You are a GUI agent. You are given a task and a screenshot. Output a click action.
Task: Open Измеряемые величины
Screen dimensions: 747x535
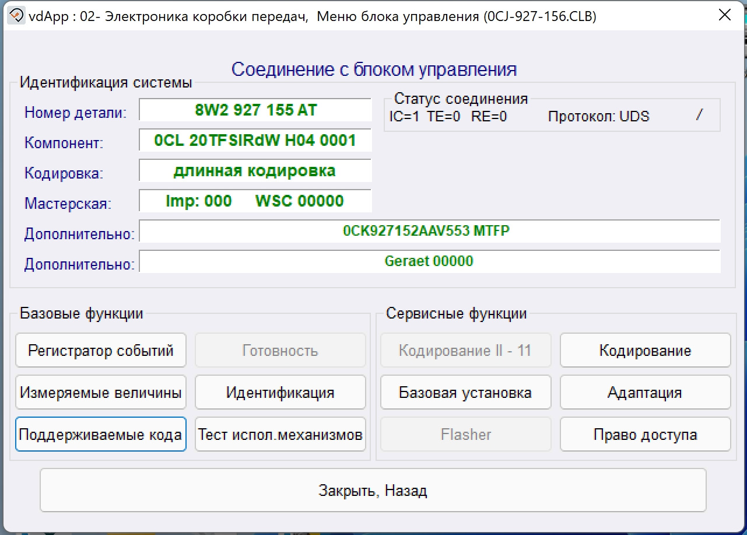[101, 393]
